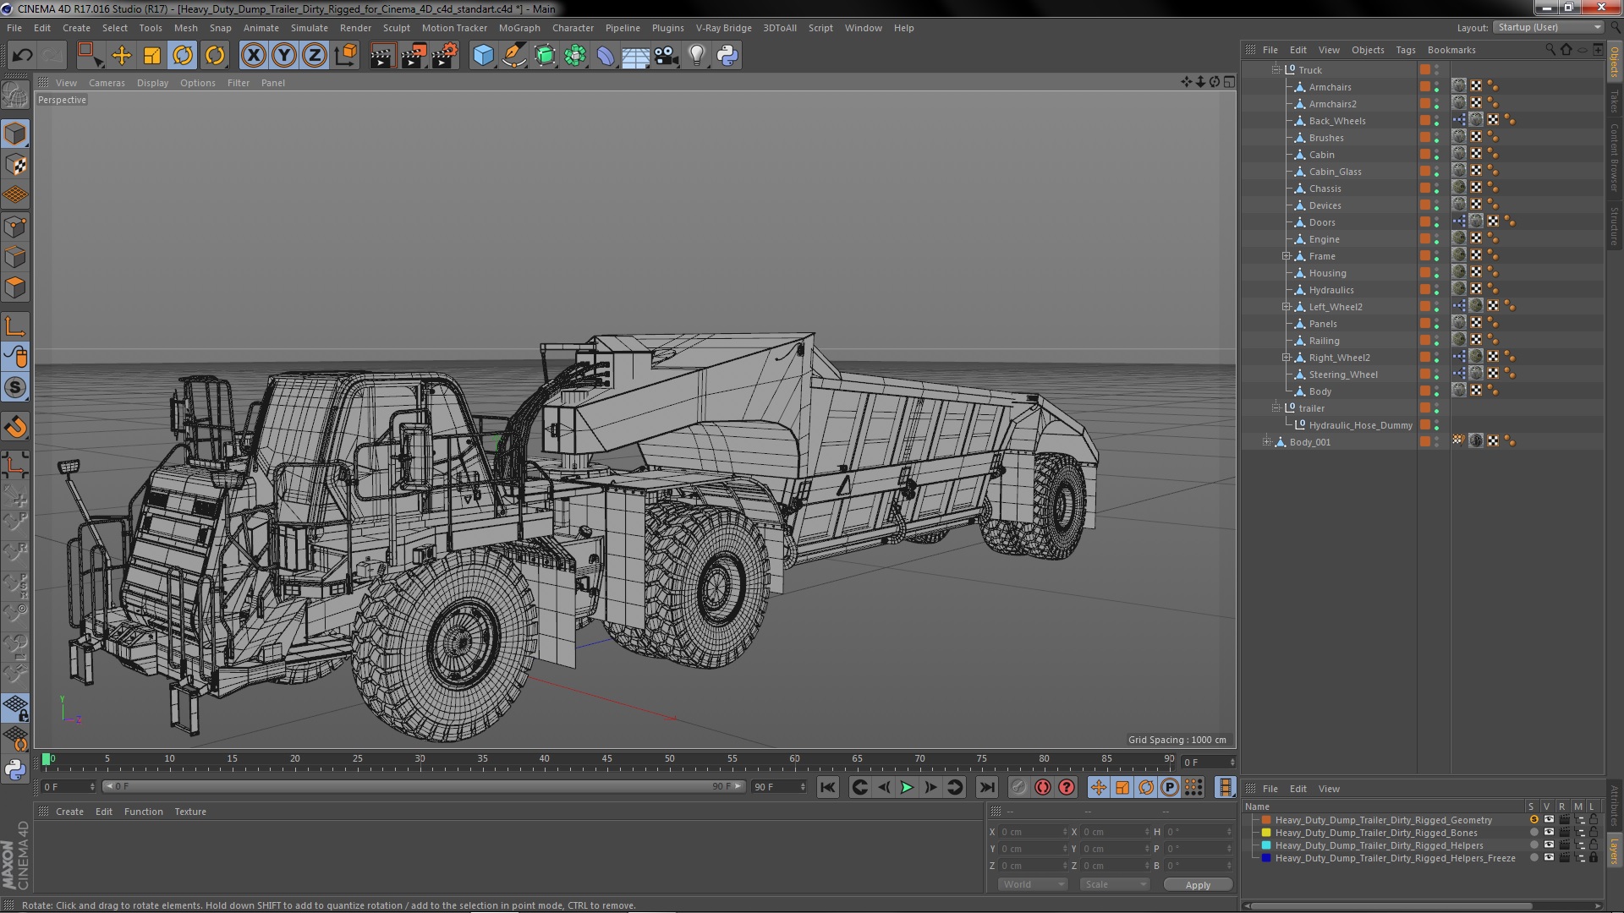Image resolution: width=1624 pixels, height=913 pixels.
Task: Open material manager Texture menu
Action: click(x=190, y=812)
